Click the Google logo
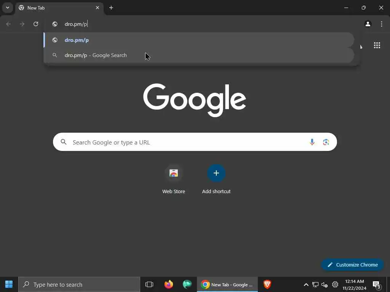390x292 pixels. click(195, 100)
